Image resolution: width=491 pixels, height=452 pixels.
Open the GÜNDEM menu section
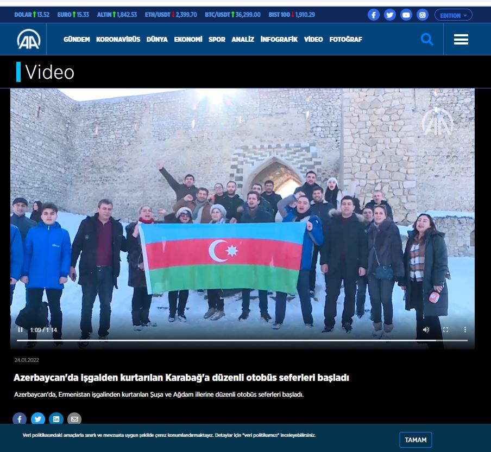pos(77,40)
